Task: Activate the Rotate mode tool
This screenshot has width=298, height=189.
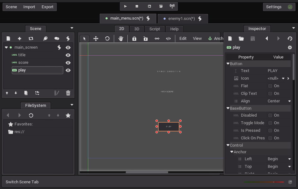Action: (x=107, y=39)
